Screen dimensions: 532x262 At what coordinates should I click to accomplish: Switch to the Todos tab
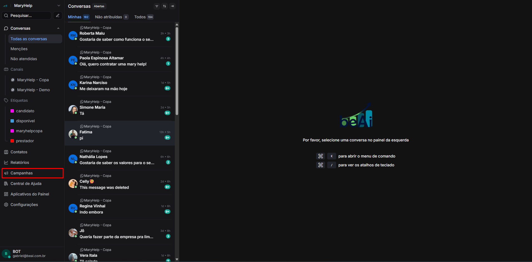click(x=140, y=17)
